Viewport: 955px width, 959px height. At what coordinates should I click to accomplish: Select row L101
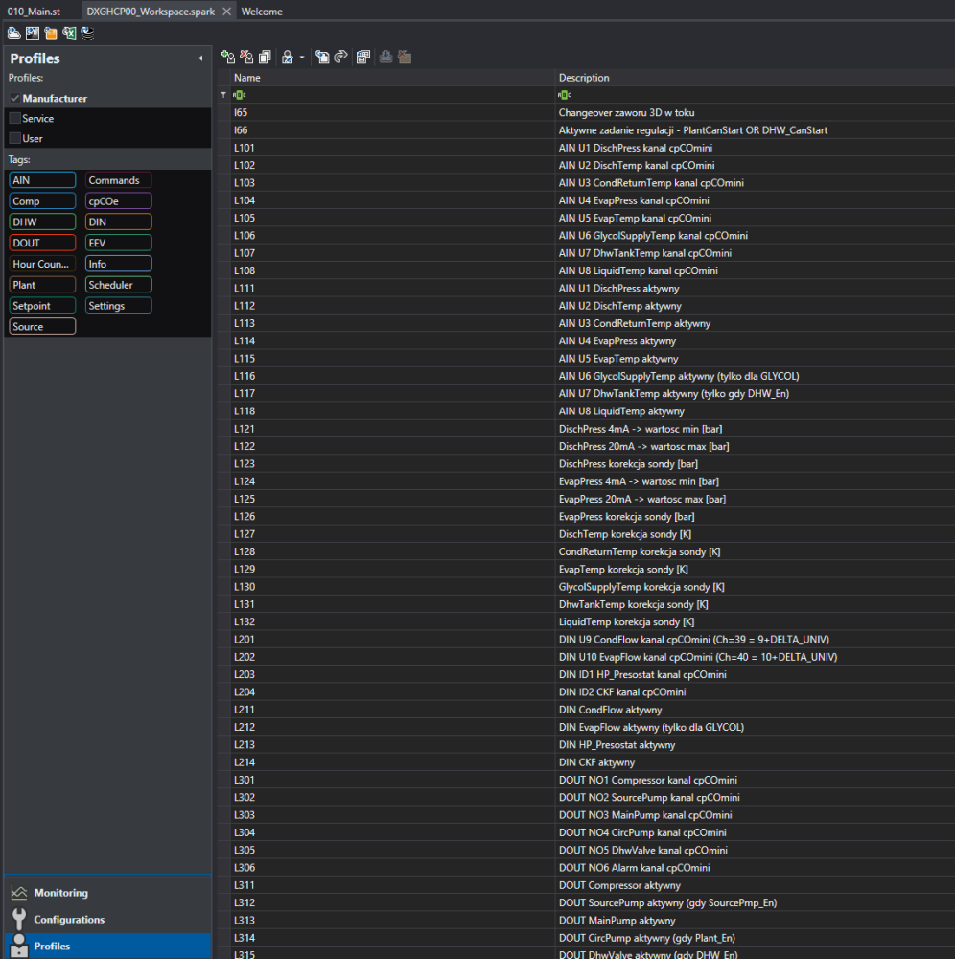click(587, 148)
